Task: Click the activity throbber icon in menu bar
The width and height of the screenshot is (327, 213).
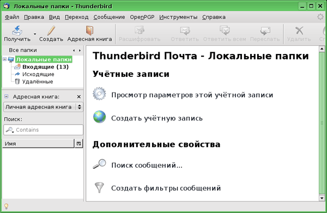Action: [x=320, y=17]
